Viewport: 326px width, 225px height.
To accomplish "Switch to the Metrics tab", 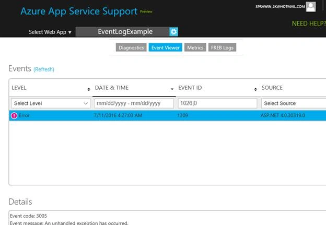I will pos(195,48).
